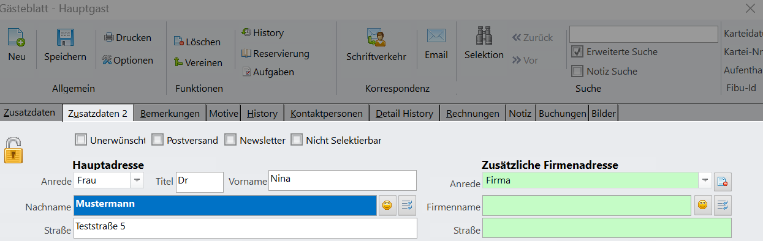
Task: Expand the company Anrede dropdown showing Firma
Action: tap(705, 180)
